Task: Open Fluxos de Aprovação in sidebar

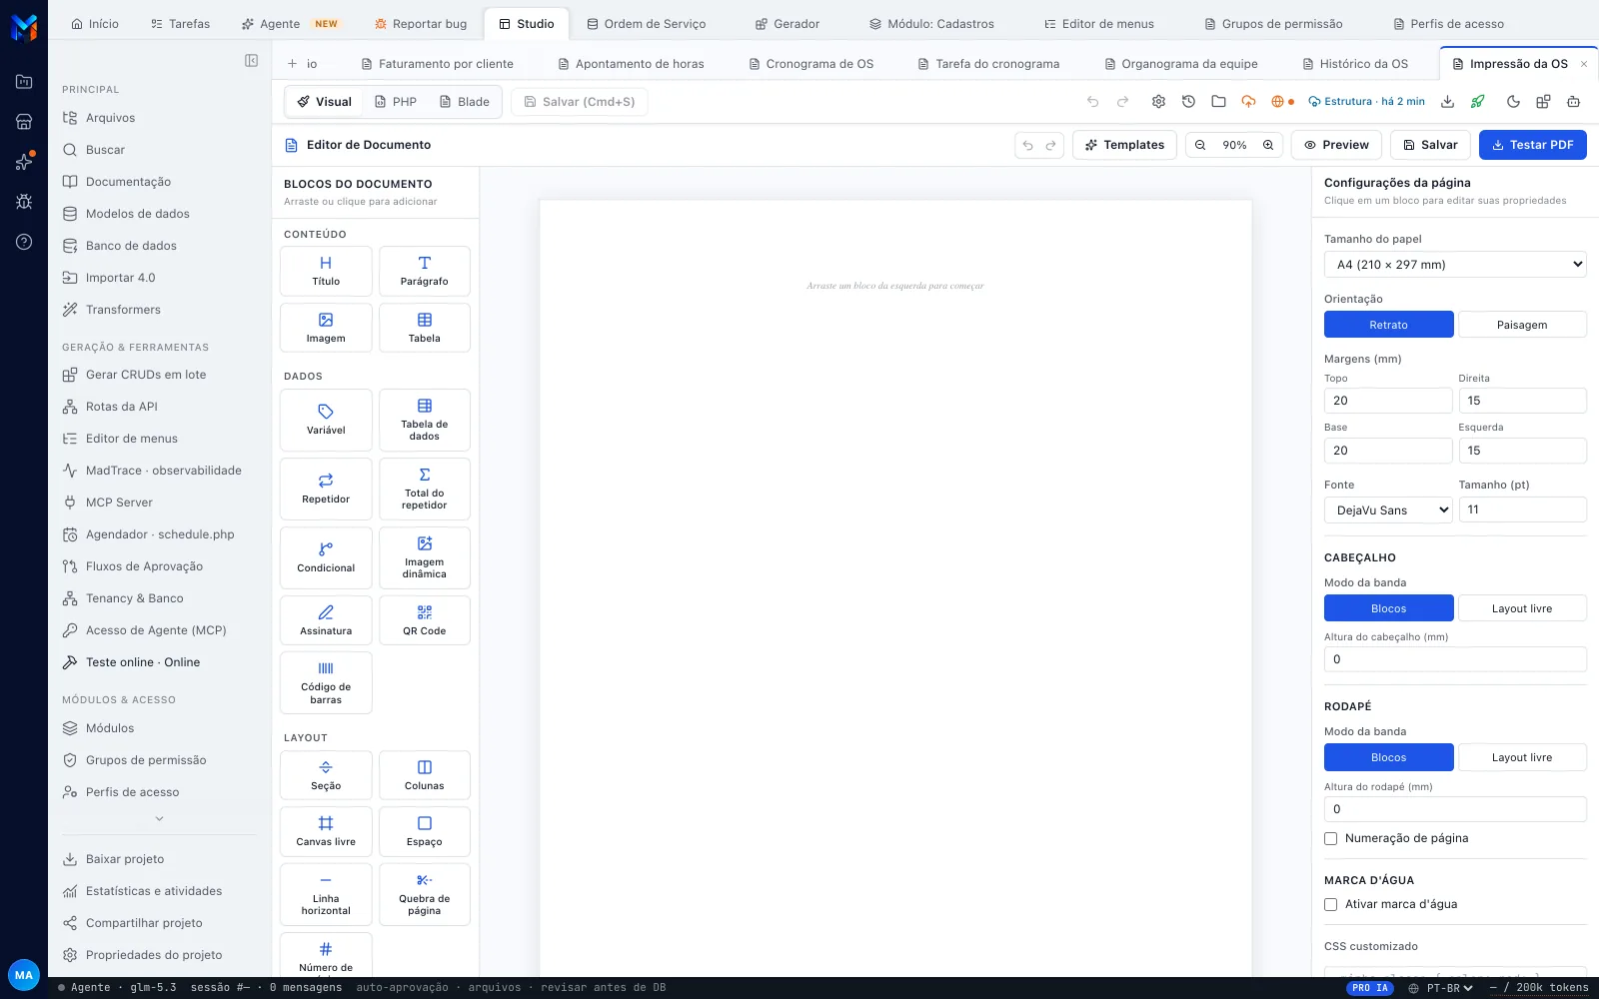Action: coord(144,566)
